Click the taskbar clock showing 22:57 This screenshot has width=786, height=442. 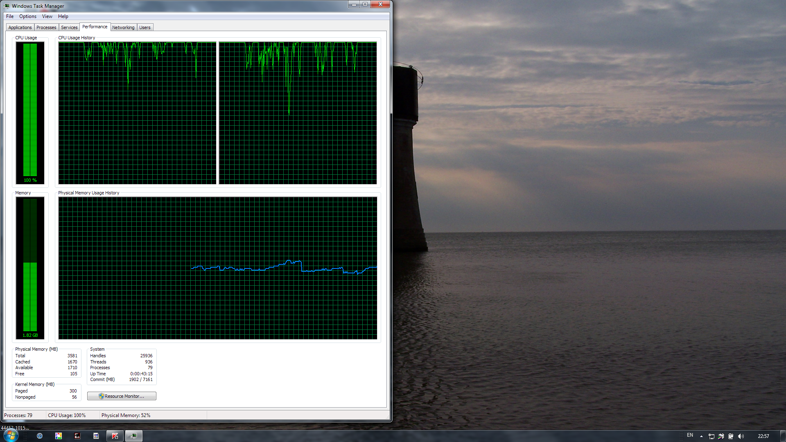[763, 436]
